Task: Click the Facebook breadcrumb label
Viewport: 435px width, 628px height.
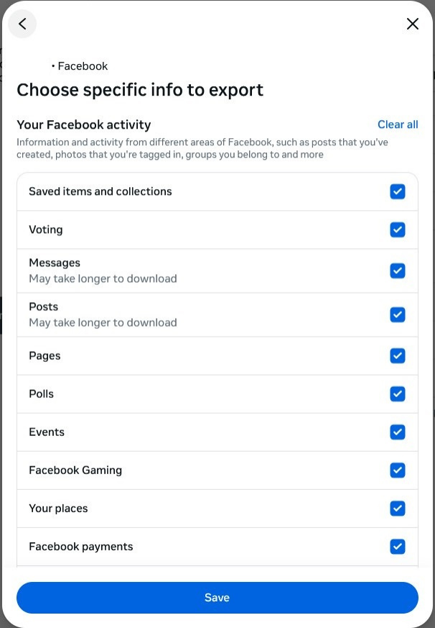Action: click(83, 65)
